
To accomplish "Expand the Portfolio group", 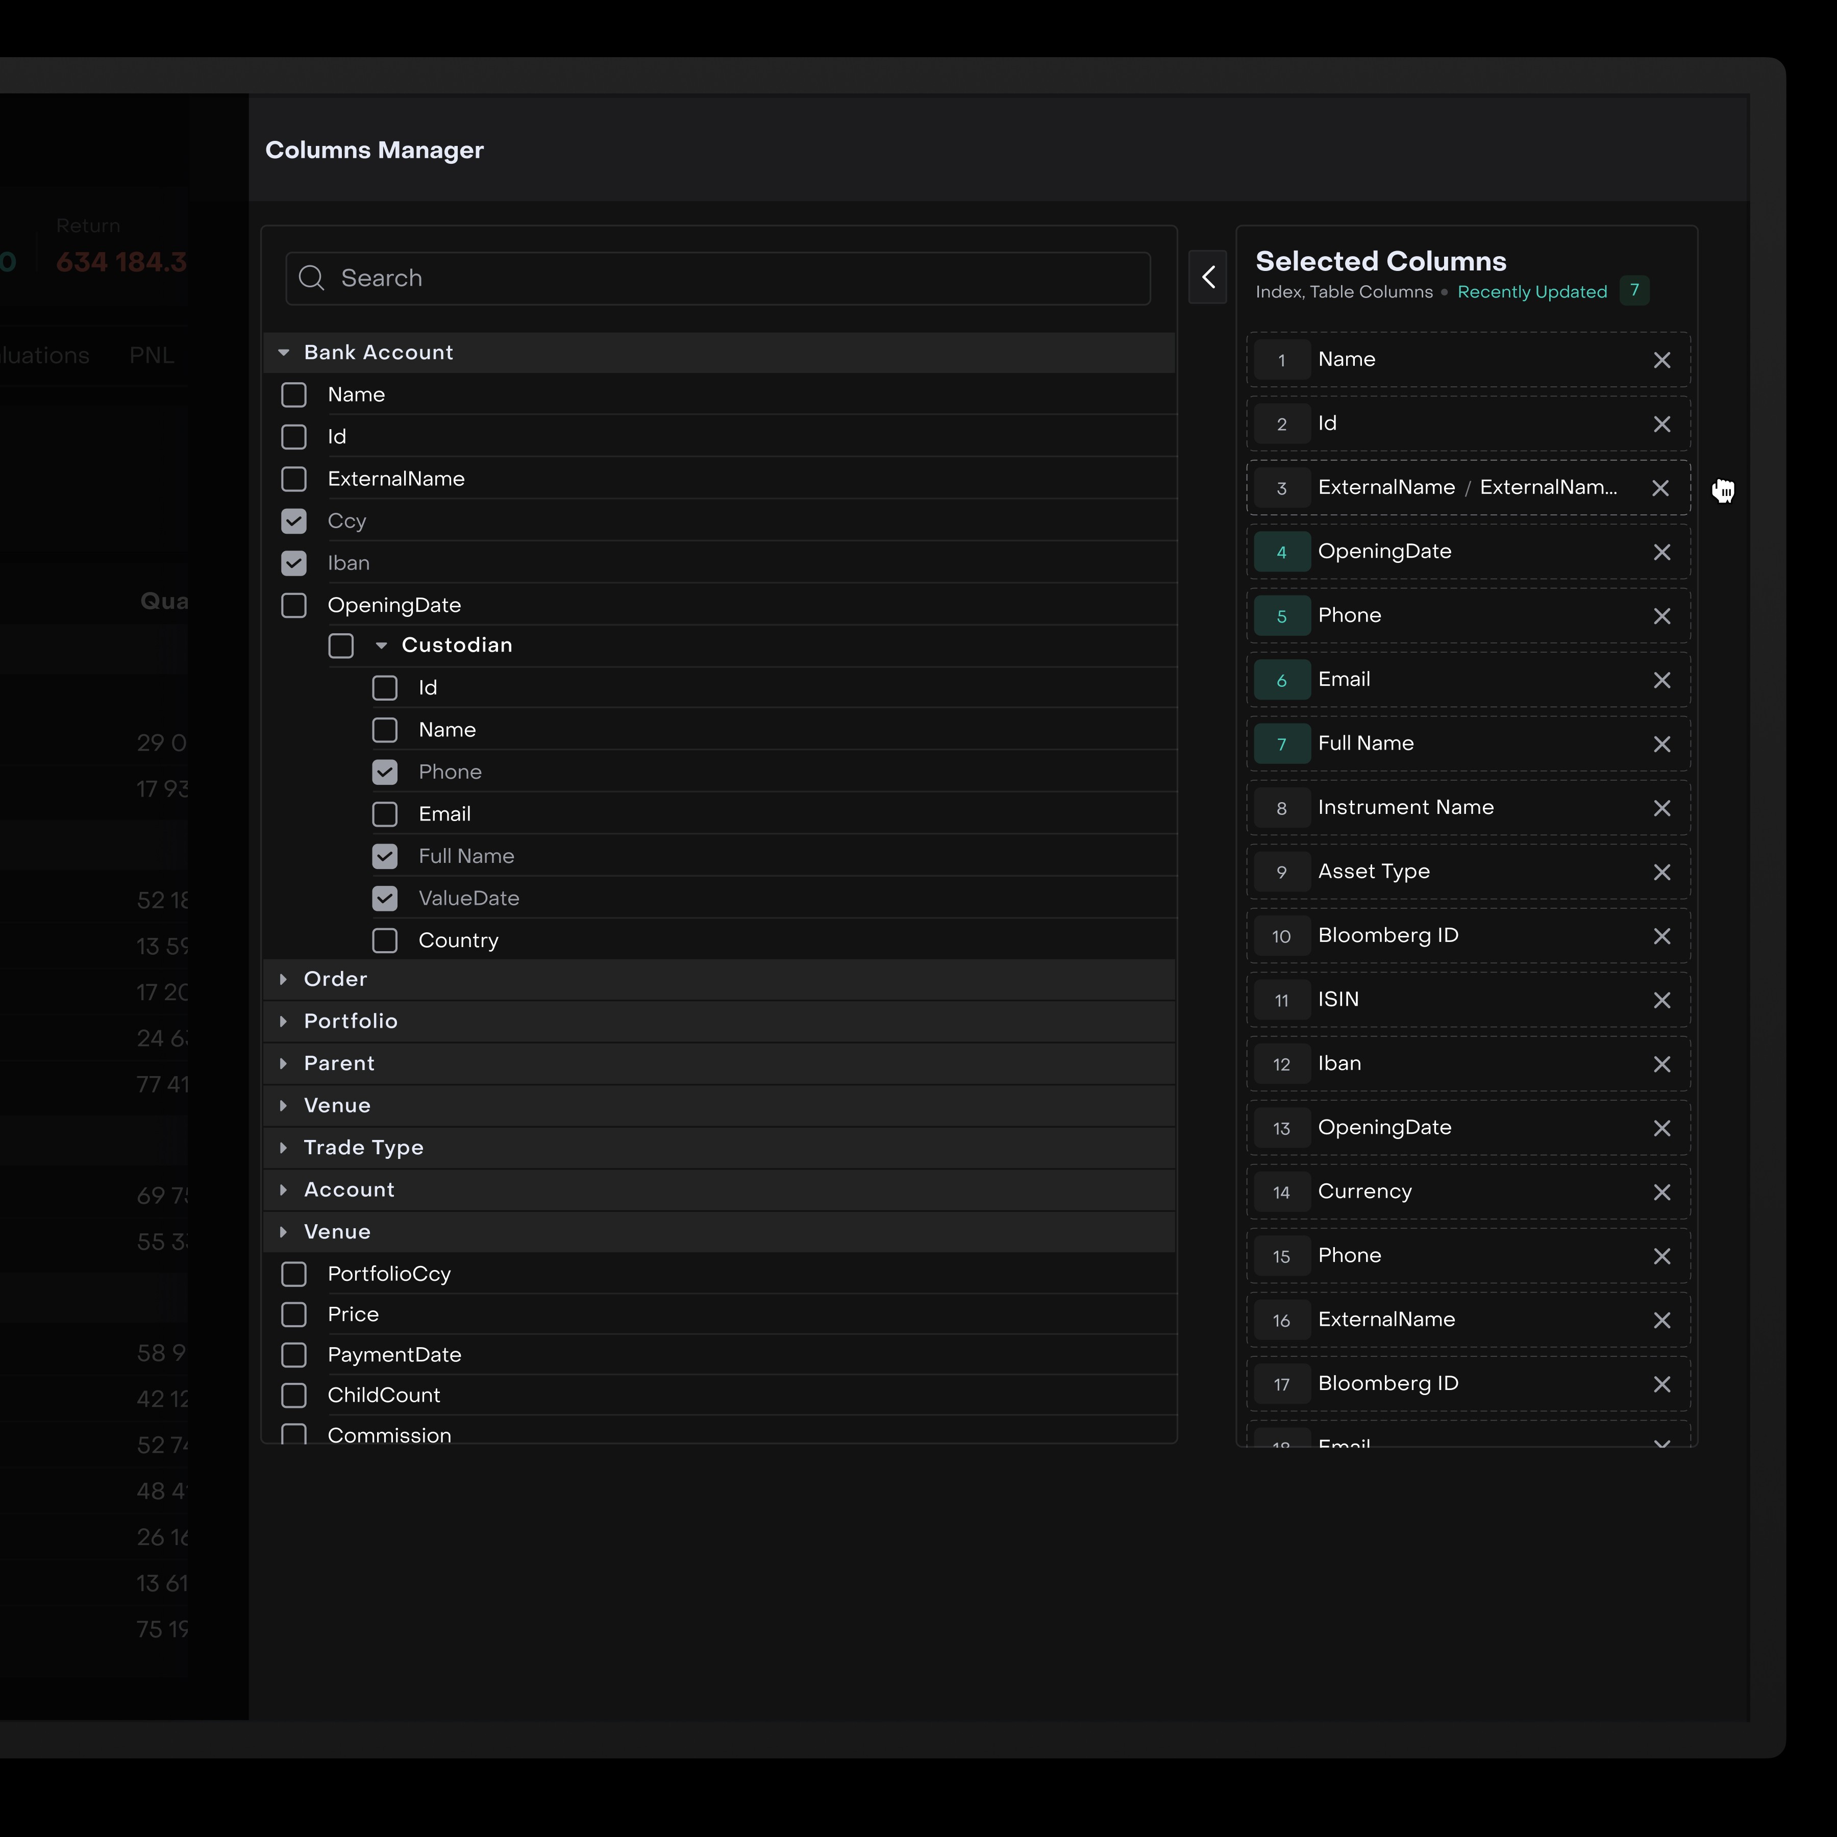I will pyautogui.click(x=283, y=1021).
